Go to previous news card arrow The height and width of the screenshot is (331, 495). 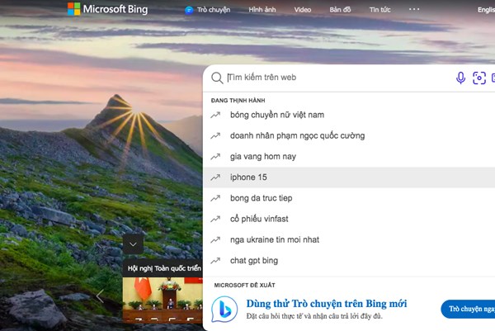click(100, 296)
